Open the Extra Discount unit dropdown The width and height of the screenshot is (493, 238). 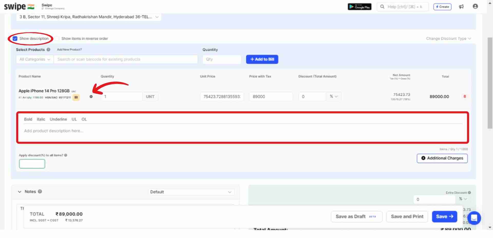coord(463,199)
